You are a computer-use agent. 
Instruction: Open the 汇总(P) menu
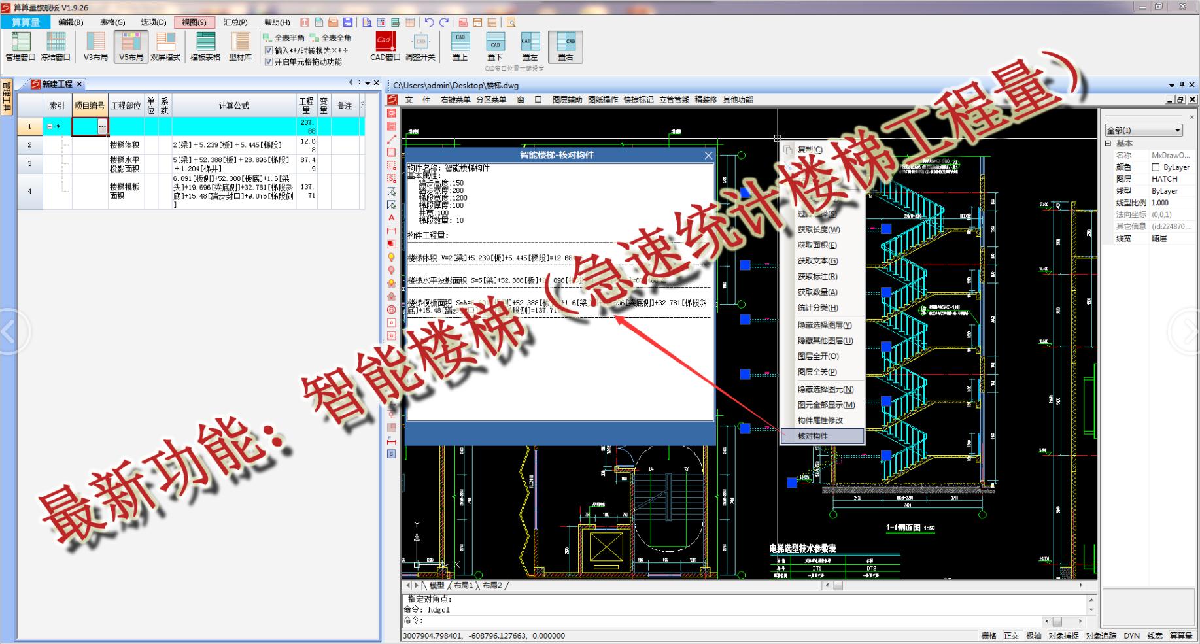[x=235, y=22]
